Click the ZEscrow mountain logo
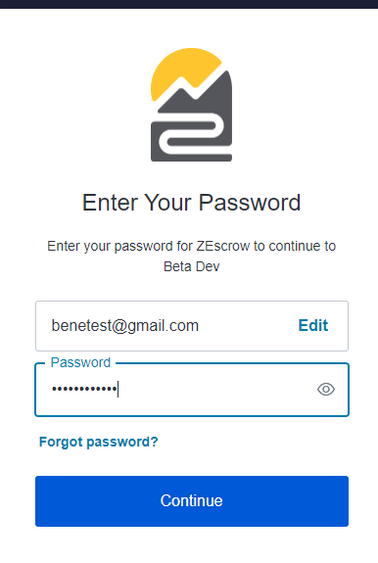Screen dimensions: 378x563 pyautogui.click(x=191, y=105)
